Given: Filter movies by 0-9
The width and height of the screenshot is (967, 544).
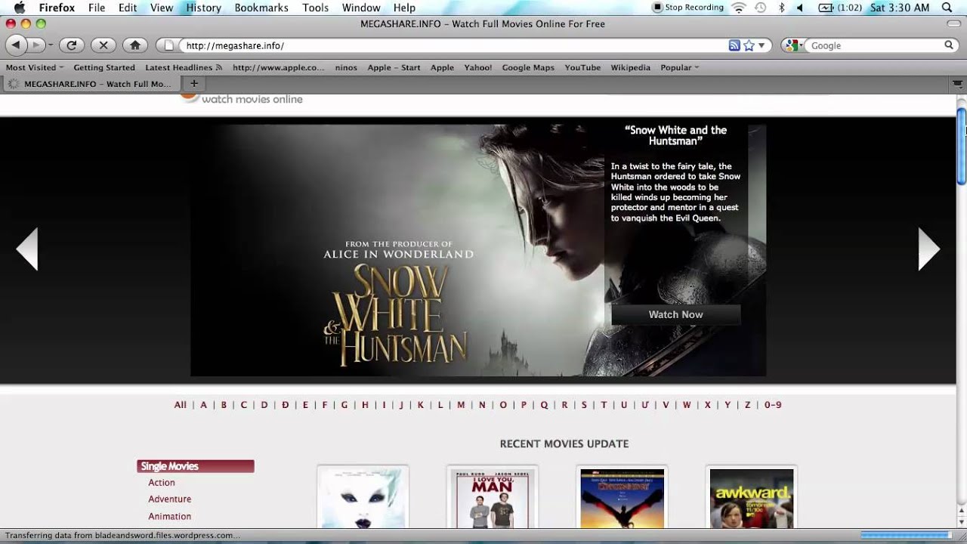Looking at the screenshot, I should (x=773, y=405).
